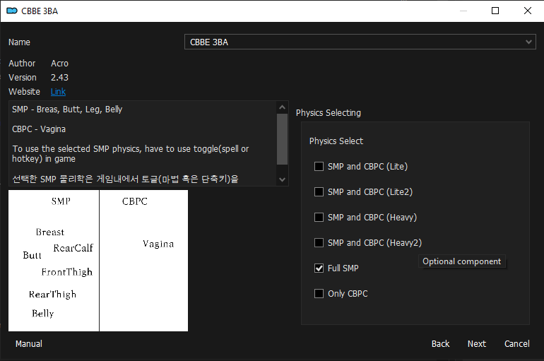Cancel the installer dialog
The image size is (544, 361).
pyautogui.click(x=517, y=343)
